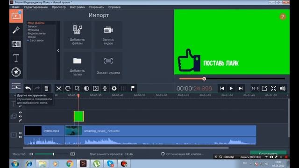The image size is (299, 168).
Task: Open the Настройки menu
Action: [x=78, y=7]
